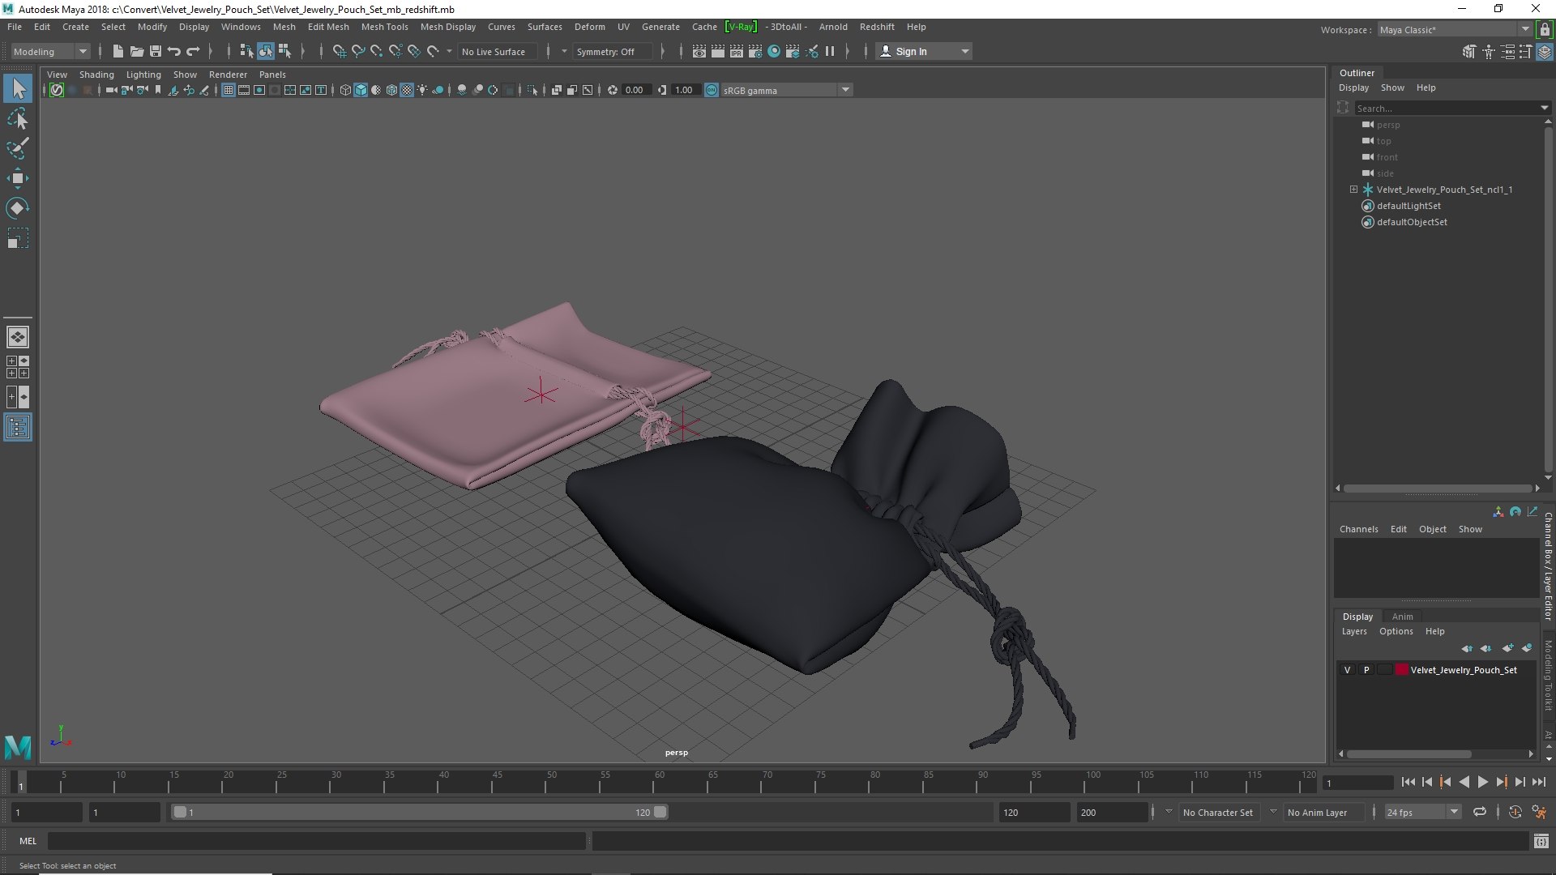This screenshot has height=875, width=1556.
Task: Open the Mesh Tools menu
Action: (x=384, y=27)
